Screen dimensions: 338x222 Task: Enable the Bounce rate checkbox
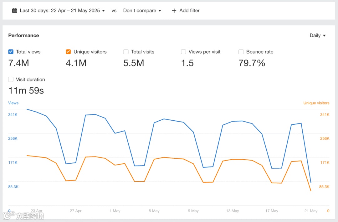(241, 52)
